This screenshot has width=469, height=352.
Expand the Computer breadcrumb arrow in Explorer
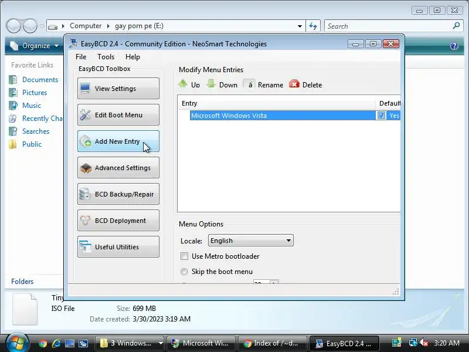(x=108, y=26)
